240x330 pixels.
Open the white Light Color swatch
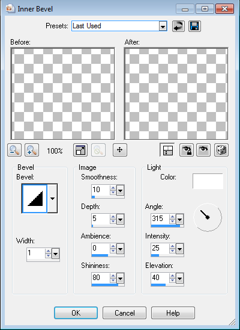[208, 181]
